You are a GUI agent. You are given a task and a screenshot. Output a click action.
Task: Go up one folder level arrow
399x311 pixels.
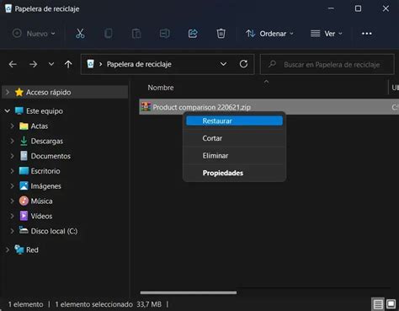68,64
